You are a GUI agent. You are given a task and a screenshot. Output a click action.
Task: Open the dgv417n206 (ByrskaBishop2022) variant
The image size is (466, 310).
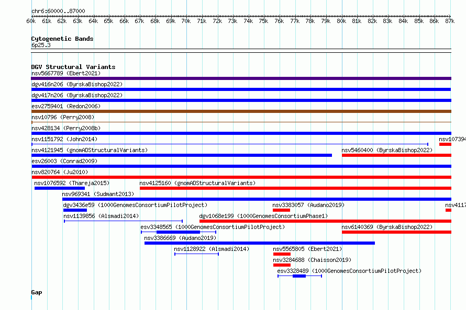pyautogui.click(x=241, y=100)
